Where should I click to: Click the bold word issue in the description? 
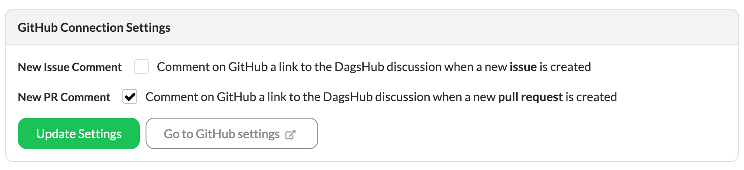coord(523,67)
